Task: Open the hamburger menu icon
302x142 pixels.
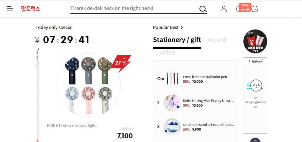Action: tap(10, 9)
